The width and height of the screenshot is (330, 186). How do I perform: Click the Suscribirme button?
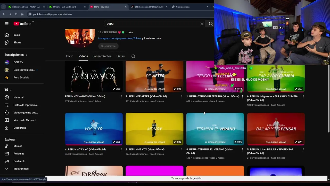pyautogui.click(x=108, y=46)
